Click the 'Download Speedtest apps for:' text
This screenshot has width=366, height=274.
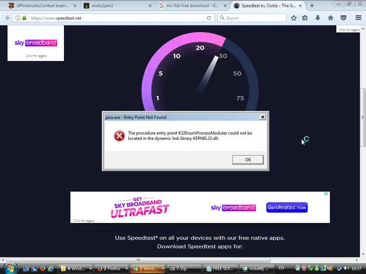point(200,247)
